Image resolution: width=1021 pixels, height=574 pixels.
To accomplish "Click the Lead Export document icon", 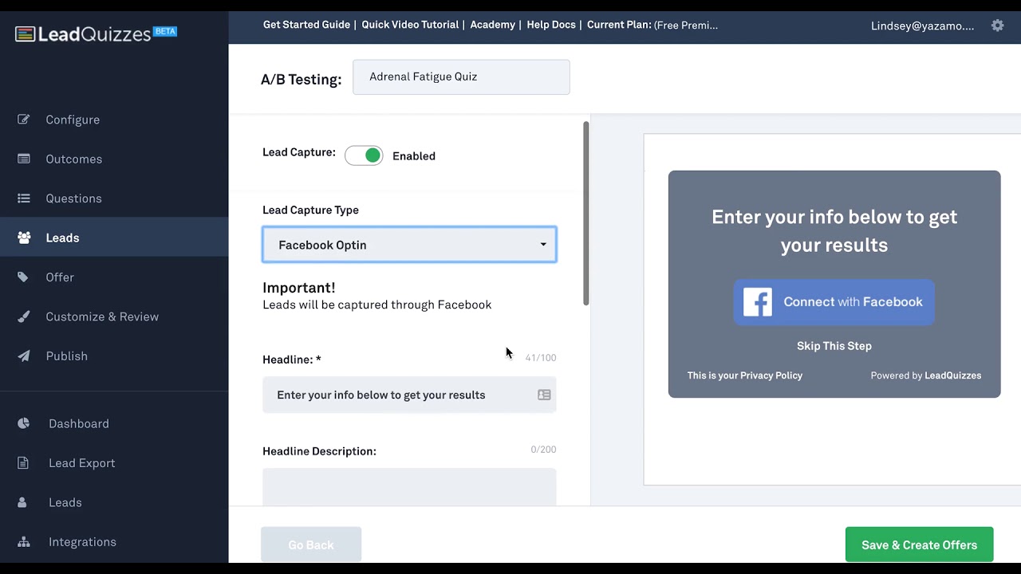I will click(23, 463).
